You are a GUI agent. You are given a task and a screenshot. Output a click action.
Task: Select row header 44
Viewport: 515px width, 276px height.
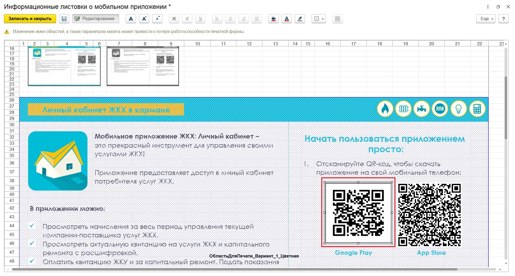(x=12, y=226)
